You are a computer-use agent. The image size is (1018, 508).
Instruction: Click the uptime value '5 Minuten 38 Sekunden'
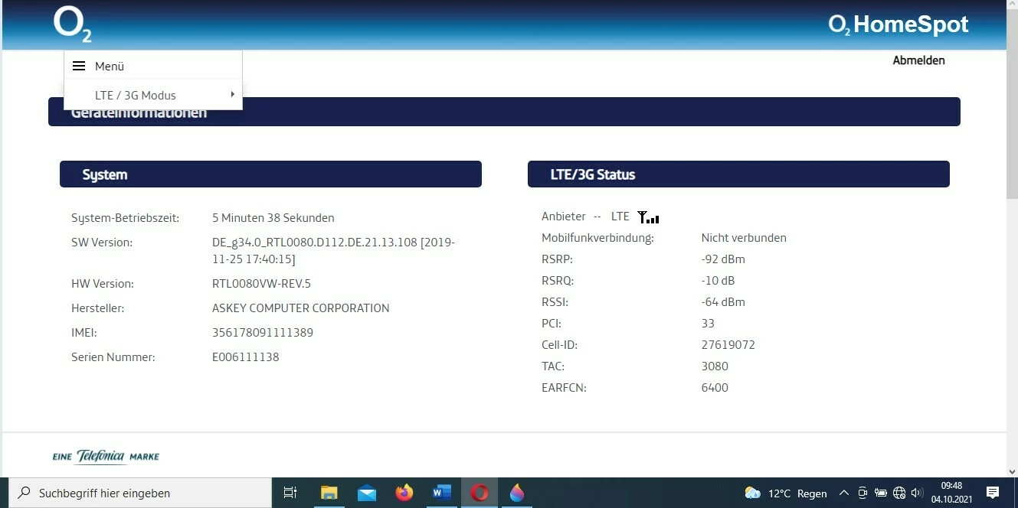coord(273,218)
